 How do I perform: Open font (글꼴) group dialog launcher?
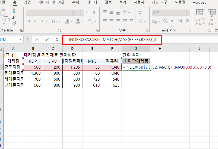click(97, 31)
